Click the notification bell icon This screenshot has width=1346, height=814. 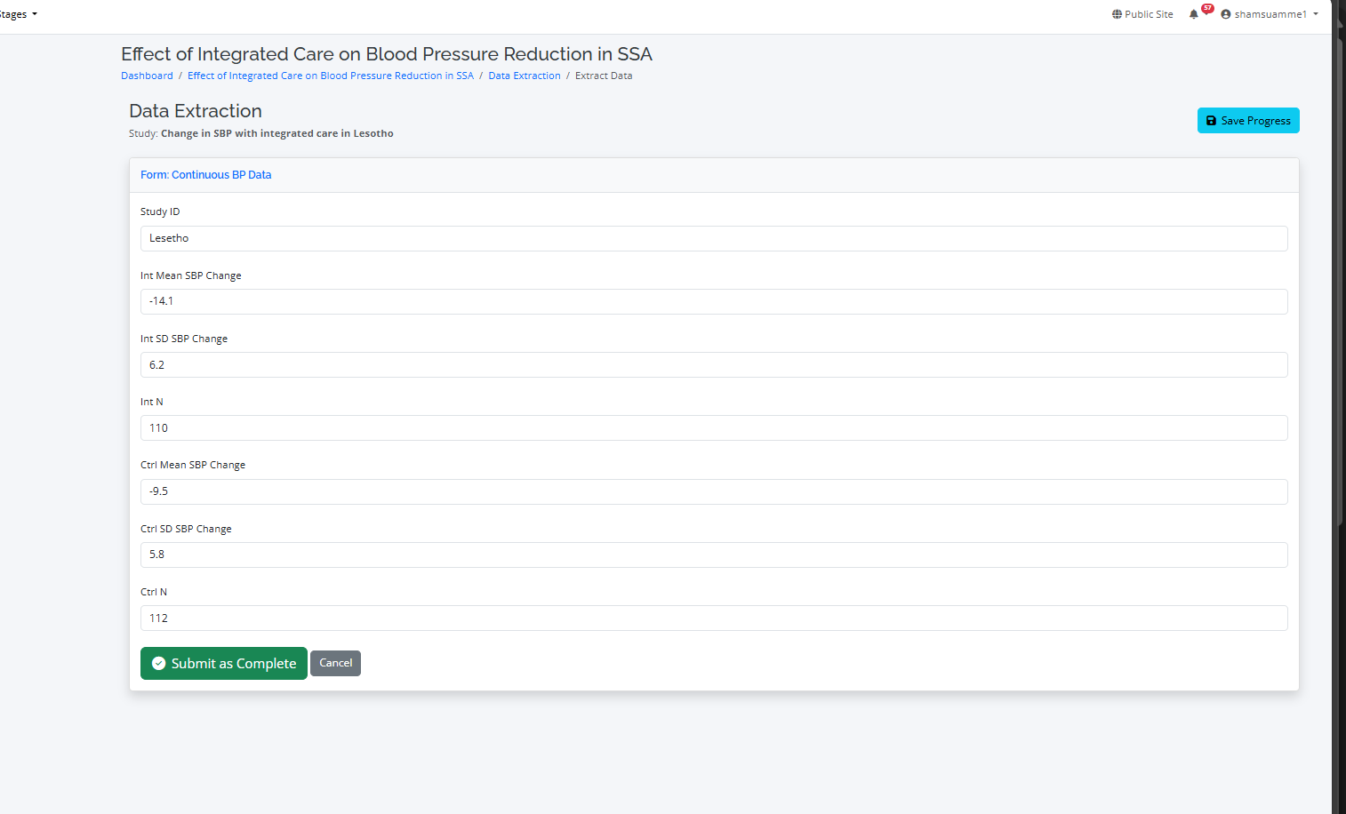pyautogui.click(x=1194, y=14)
